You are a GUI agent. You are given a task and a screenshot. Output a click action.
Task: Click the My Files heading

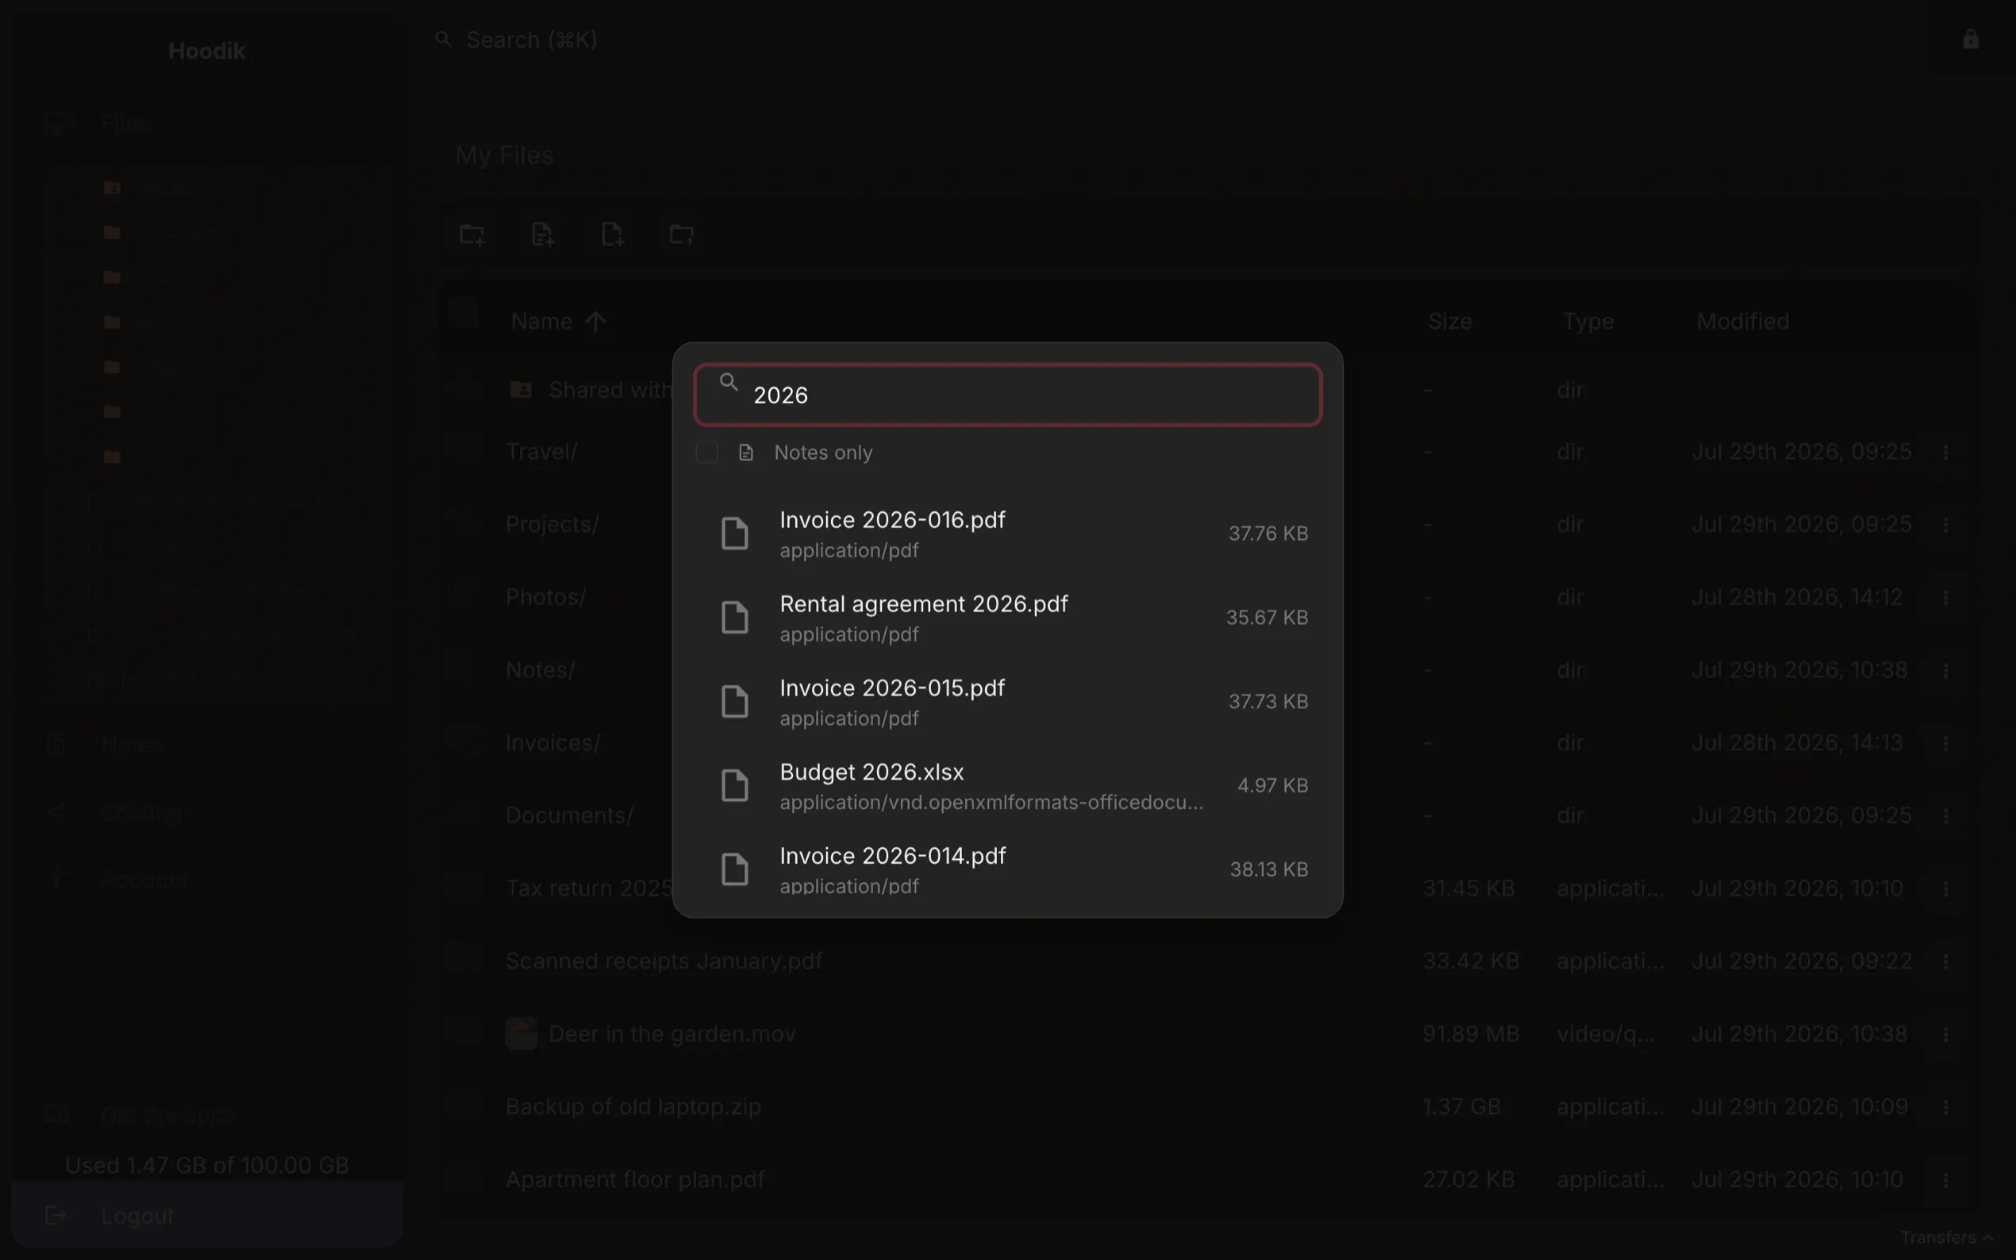pos(504,155)
